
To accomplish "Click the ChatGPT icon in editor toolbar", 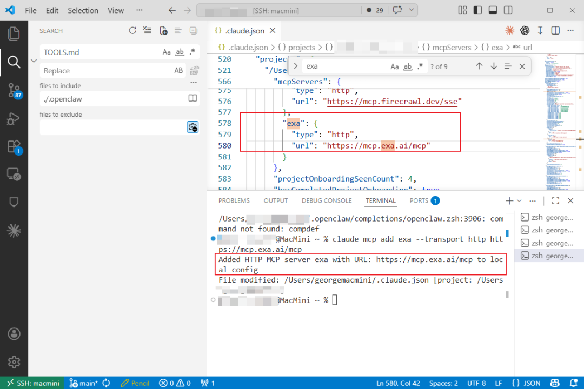I will point(525,30).
